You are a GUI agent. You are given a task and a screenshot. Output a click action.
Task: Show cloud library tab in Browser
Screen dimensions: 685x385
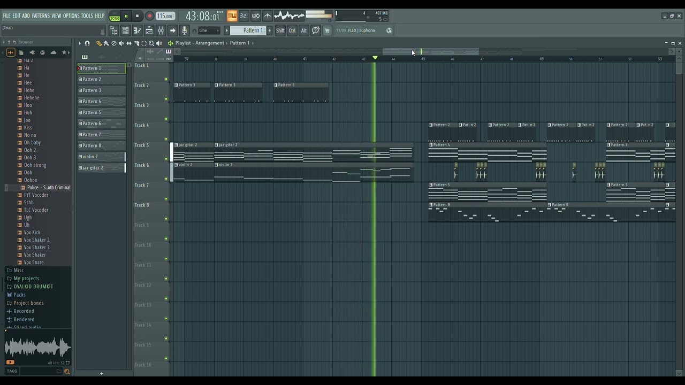(x=54, y=52)
